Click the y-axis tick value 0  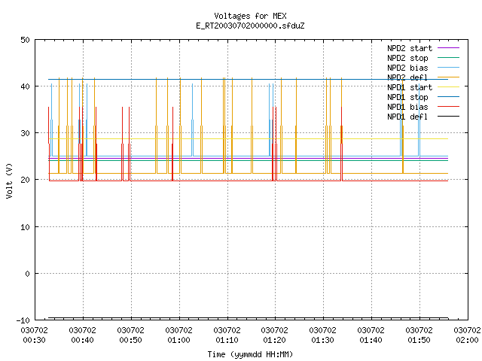tap(28, 274)
